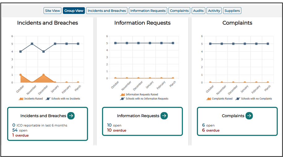Toggle Incidents Raised legend marker
Viewport: 283px width, 157px height.
pos(21,99)
